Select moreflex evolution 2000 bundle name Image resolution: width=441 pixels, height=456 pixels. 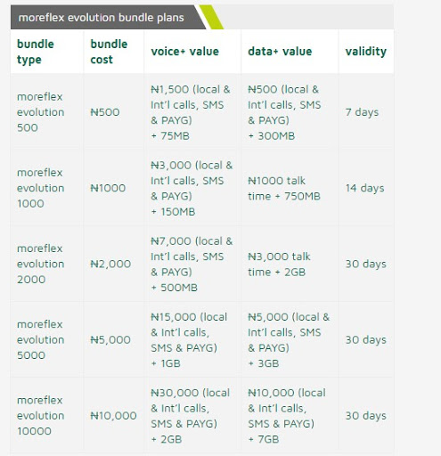point(40,264)
